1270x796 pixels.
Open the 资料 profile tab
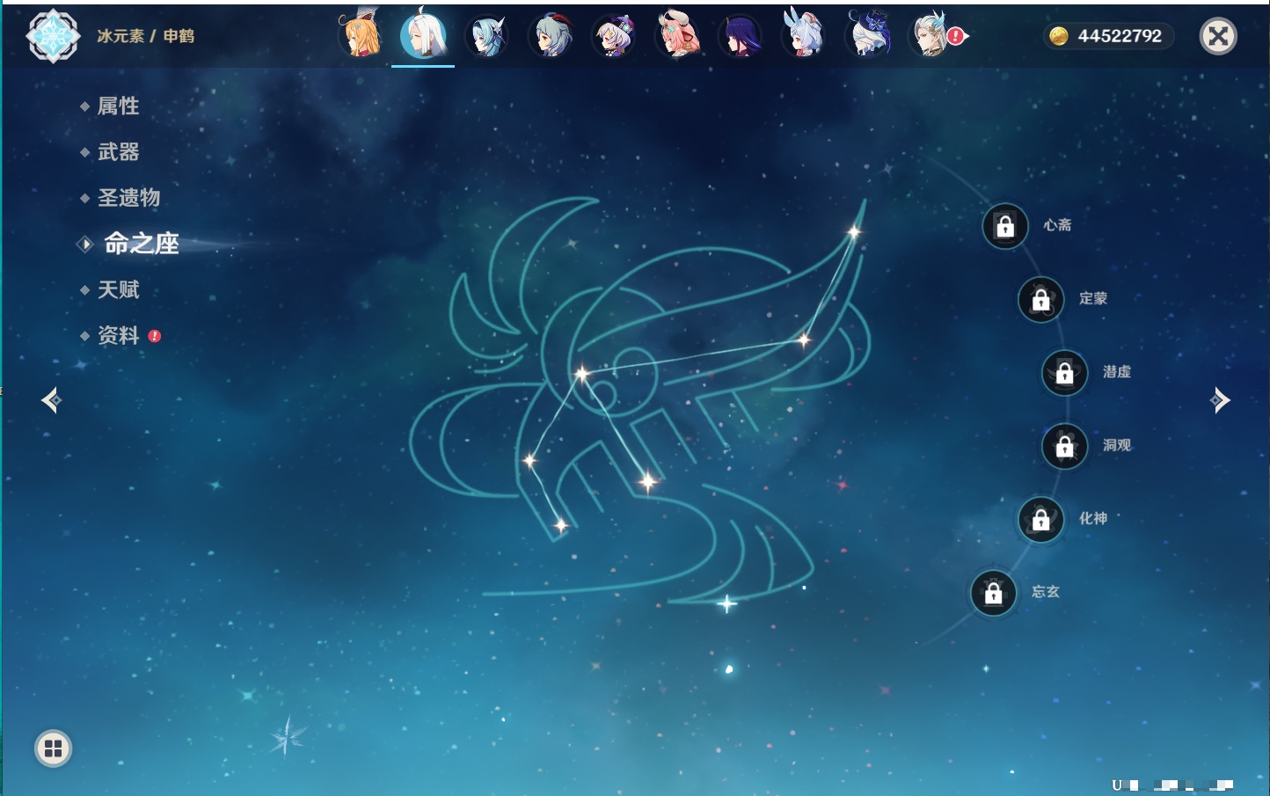(118, 335)
